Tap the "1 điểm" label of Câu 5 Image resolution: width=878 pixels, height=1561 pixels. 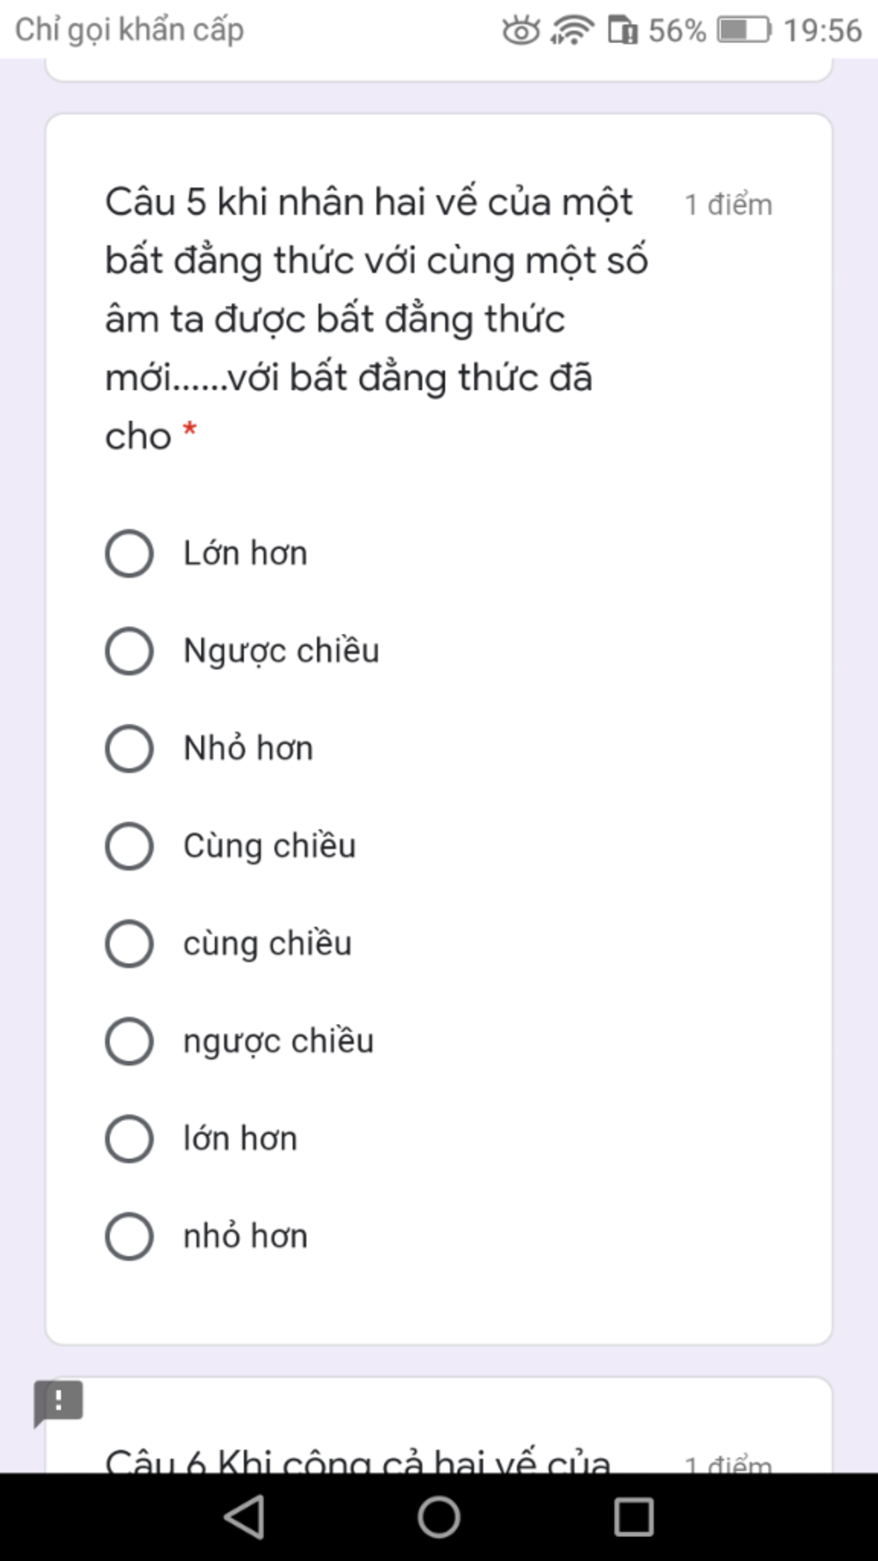tap(728, 205)
